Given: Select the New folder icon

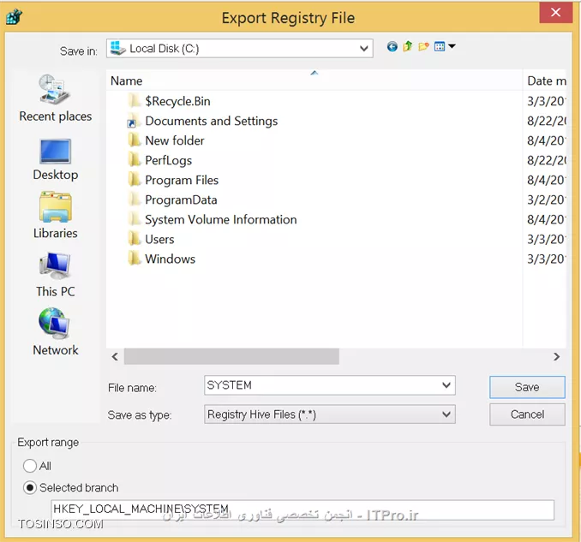Looking at the screenshot, I should [x=135, y=140].
